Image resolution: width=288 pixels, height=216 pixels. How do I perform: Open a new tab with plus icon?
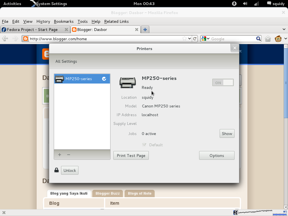[x=145, y=30]
